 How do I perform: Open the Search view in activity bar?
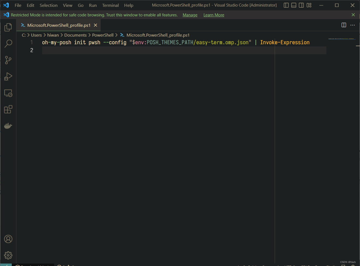pyautogui.click(x=8, y=43)
